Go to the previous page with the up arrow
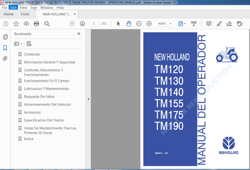This screenshot has width=250, height=170. point(72,24)
